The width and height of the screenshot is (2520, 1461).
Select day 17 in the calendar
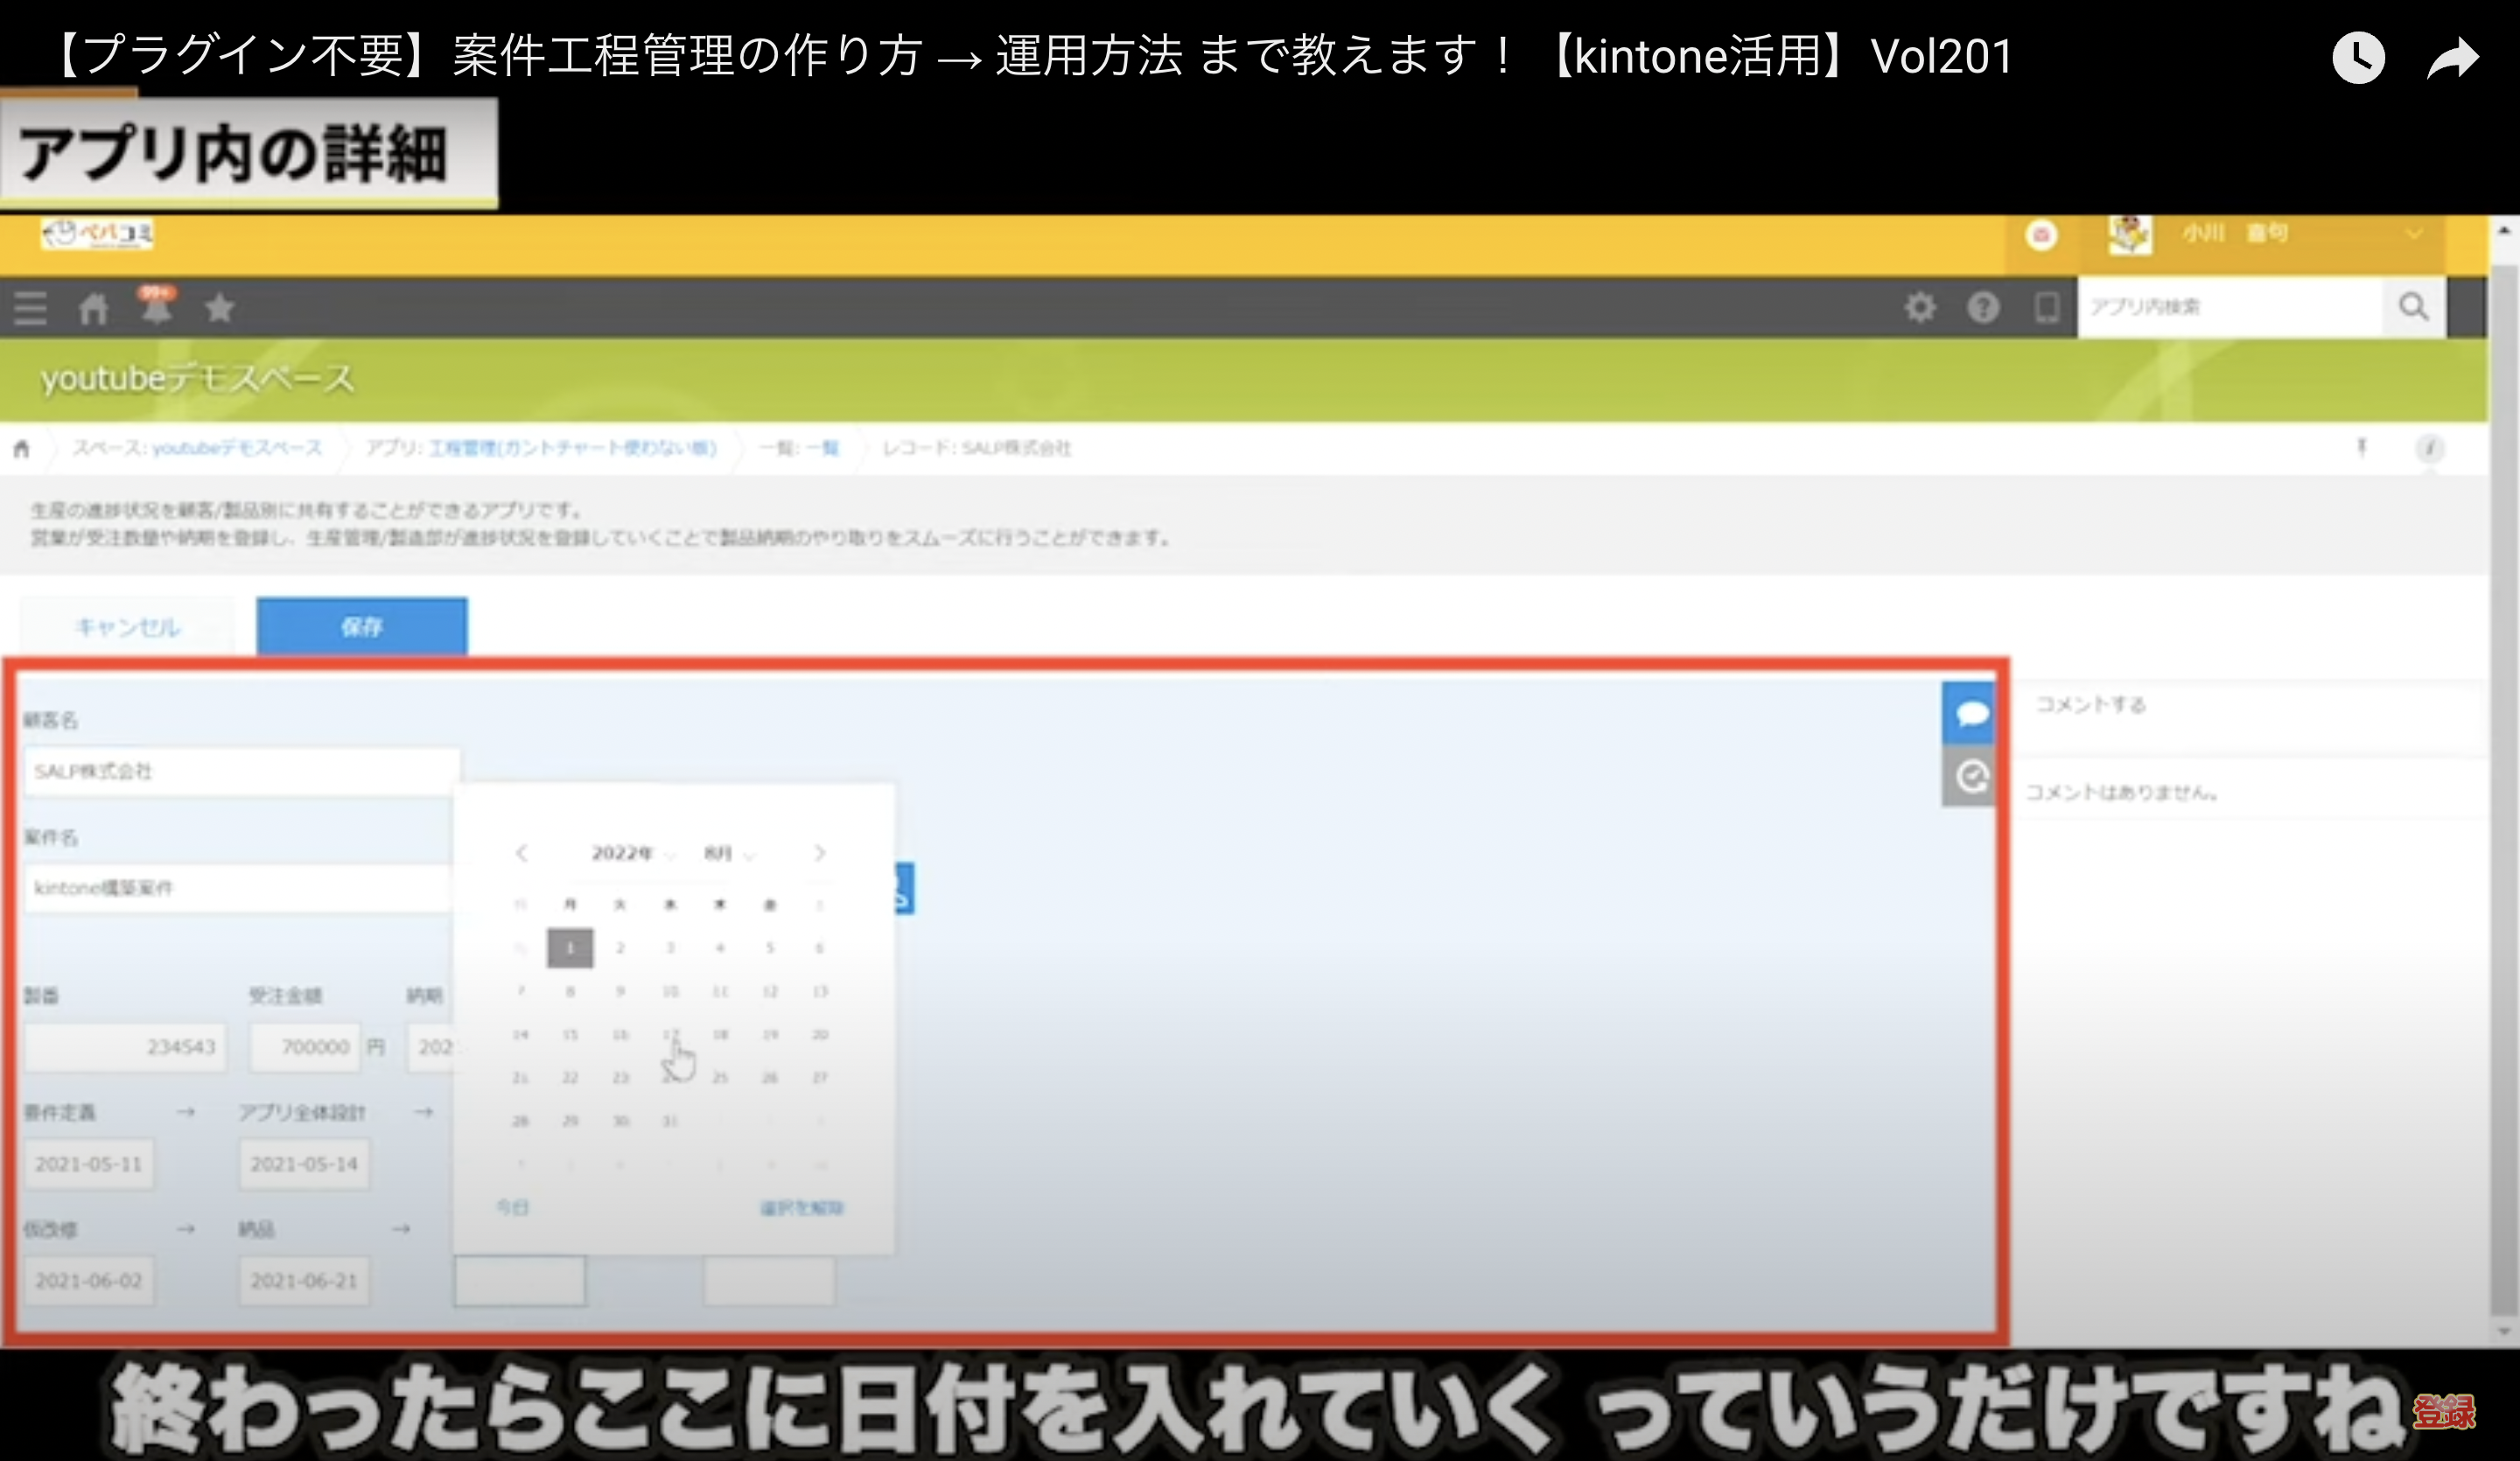[x=670, y=1034]
